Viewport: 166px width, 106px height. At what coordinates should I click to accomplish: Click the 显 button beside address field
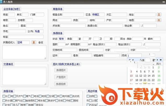click(159, 15)
